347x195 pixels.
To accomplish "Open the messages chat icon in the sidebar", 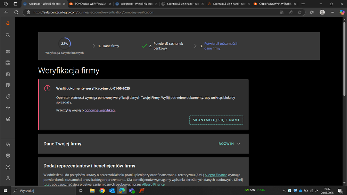I will click(8, 144).
